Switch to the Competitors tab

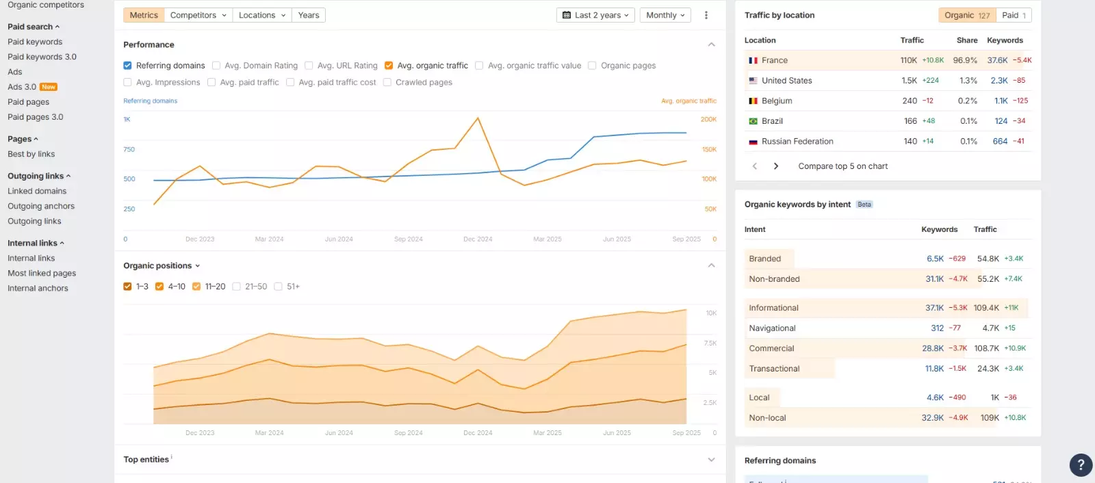tap(198, 15)
